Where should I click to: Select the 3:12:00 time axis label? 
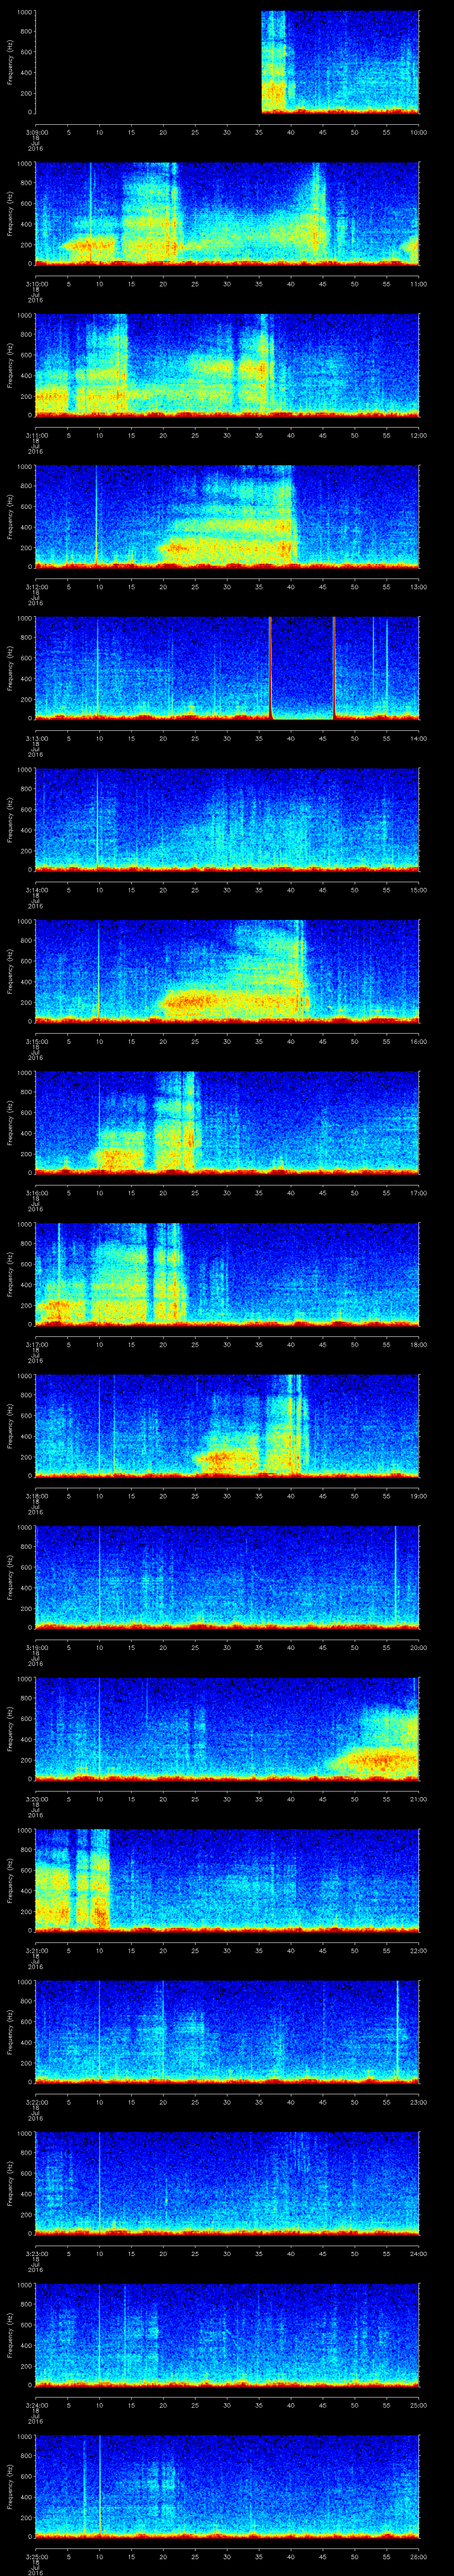coord(36,586)
